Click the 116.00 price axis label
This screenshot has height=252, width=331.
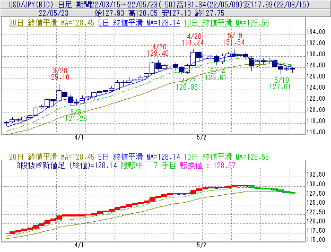pos(316,132)
